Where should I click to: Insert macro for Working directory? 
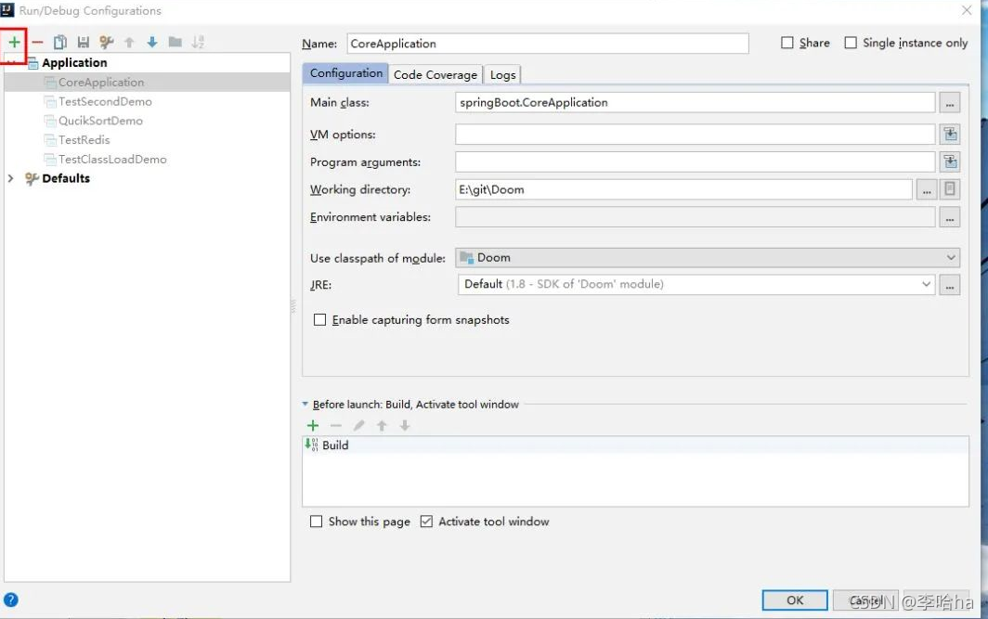pos(950,189)
